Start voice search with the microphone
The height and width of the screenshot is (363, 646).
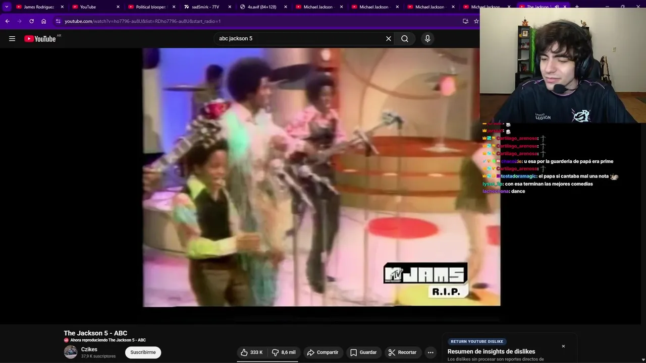click(x=427, y=38)
